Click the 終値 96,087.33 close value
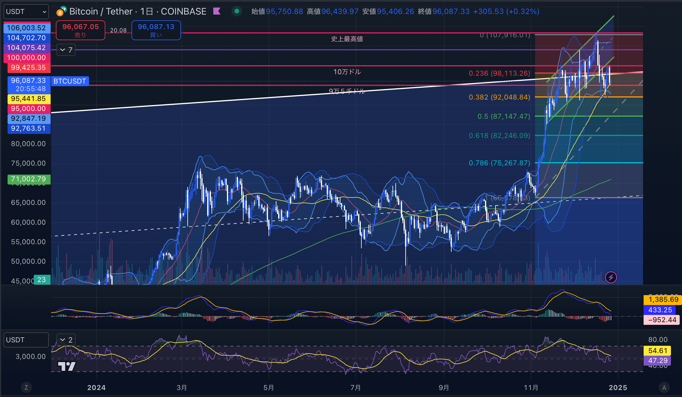Viewport: 682px width, 397px height. coord(444,11)
